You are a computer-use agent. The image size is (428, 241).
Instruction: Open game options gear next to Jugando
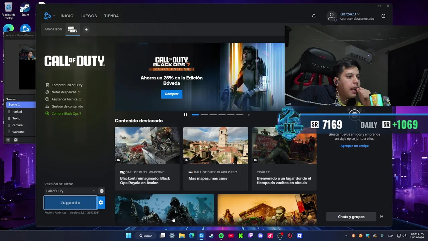point(101,203)
